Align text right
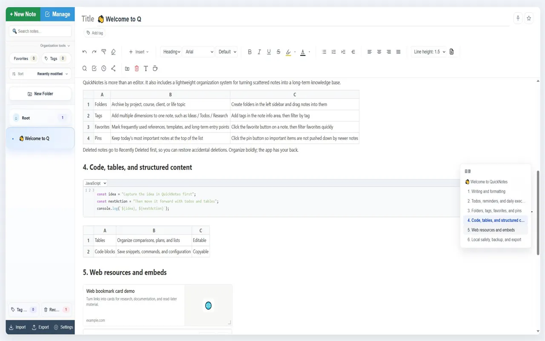 tap(389, 52)
